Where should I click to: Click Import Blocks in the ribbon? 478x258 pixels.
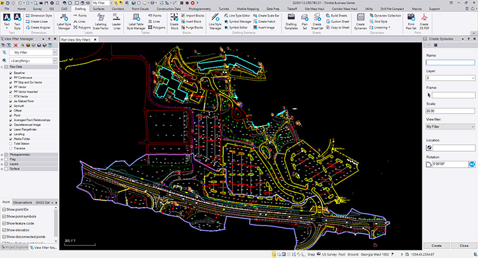[x=192, y=15]
